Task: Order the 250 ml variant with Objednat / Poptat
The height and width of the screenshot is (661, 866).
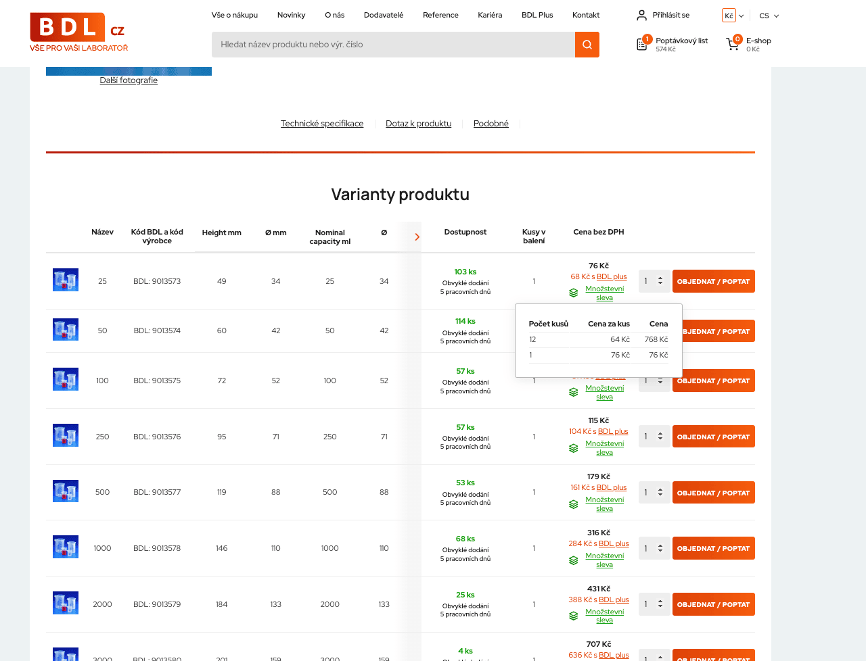Action: coord(714,437)
